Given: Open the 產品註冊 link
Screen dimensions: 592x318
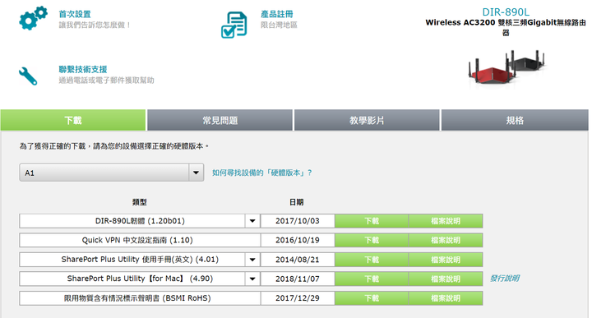Looking at the screenshot, I should pyautogui.click(x=277, y=14).
